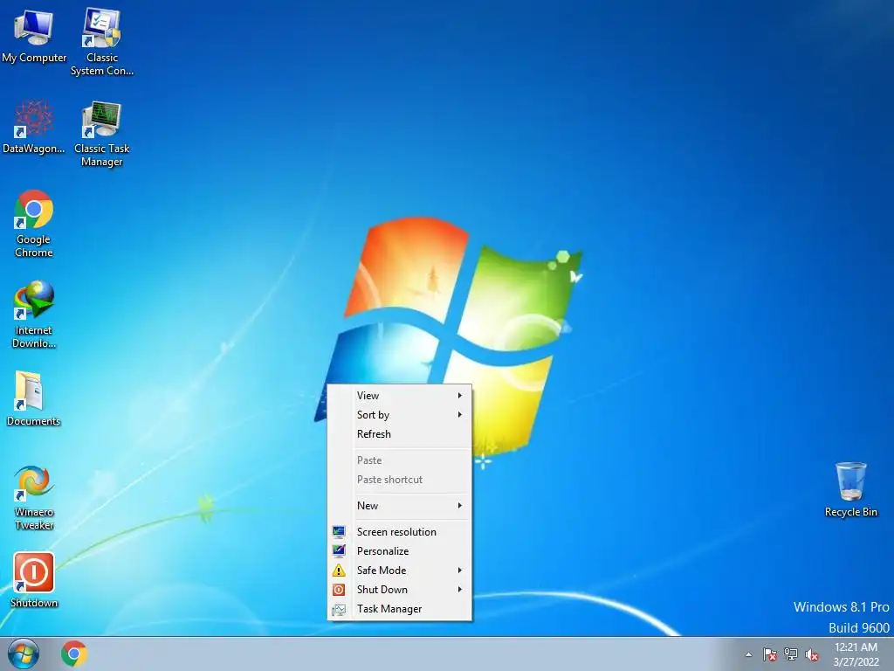Viewport: 894px width, 671px height.
Task: Select the Recycle Bin icon
Action: [x=850, y=489]
